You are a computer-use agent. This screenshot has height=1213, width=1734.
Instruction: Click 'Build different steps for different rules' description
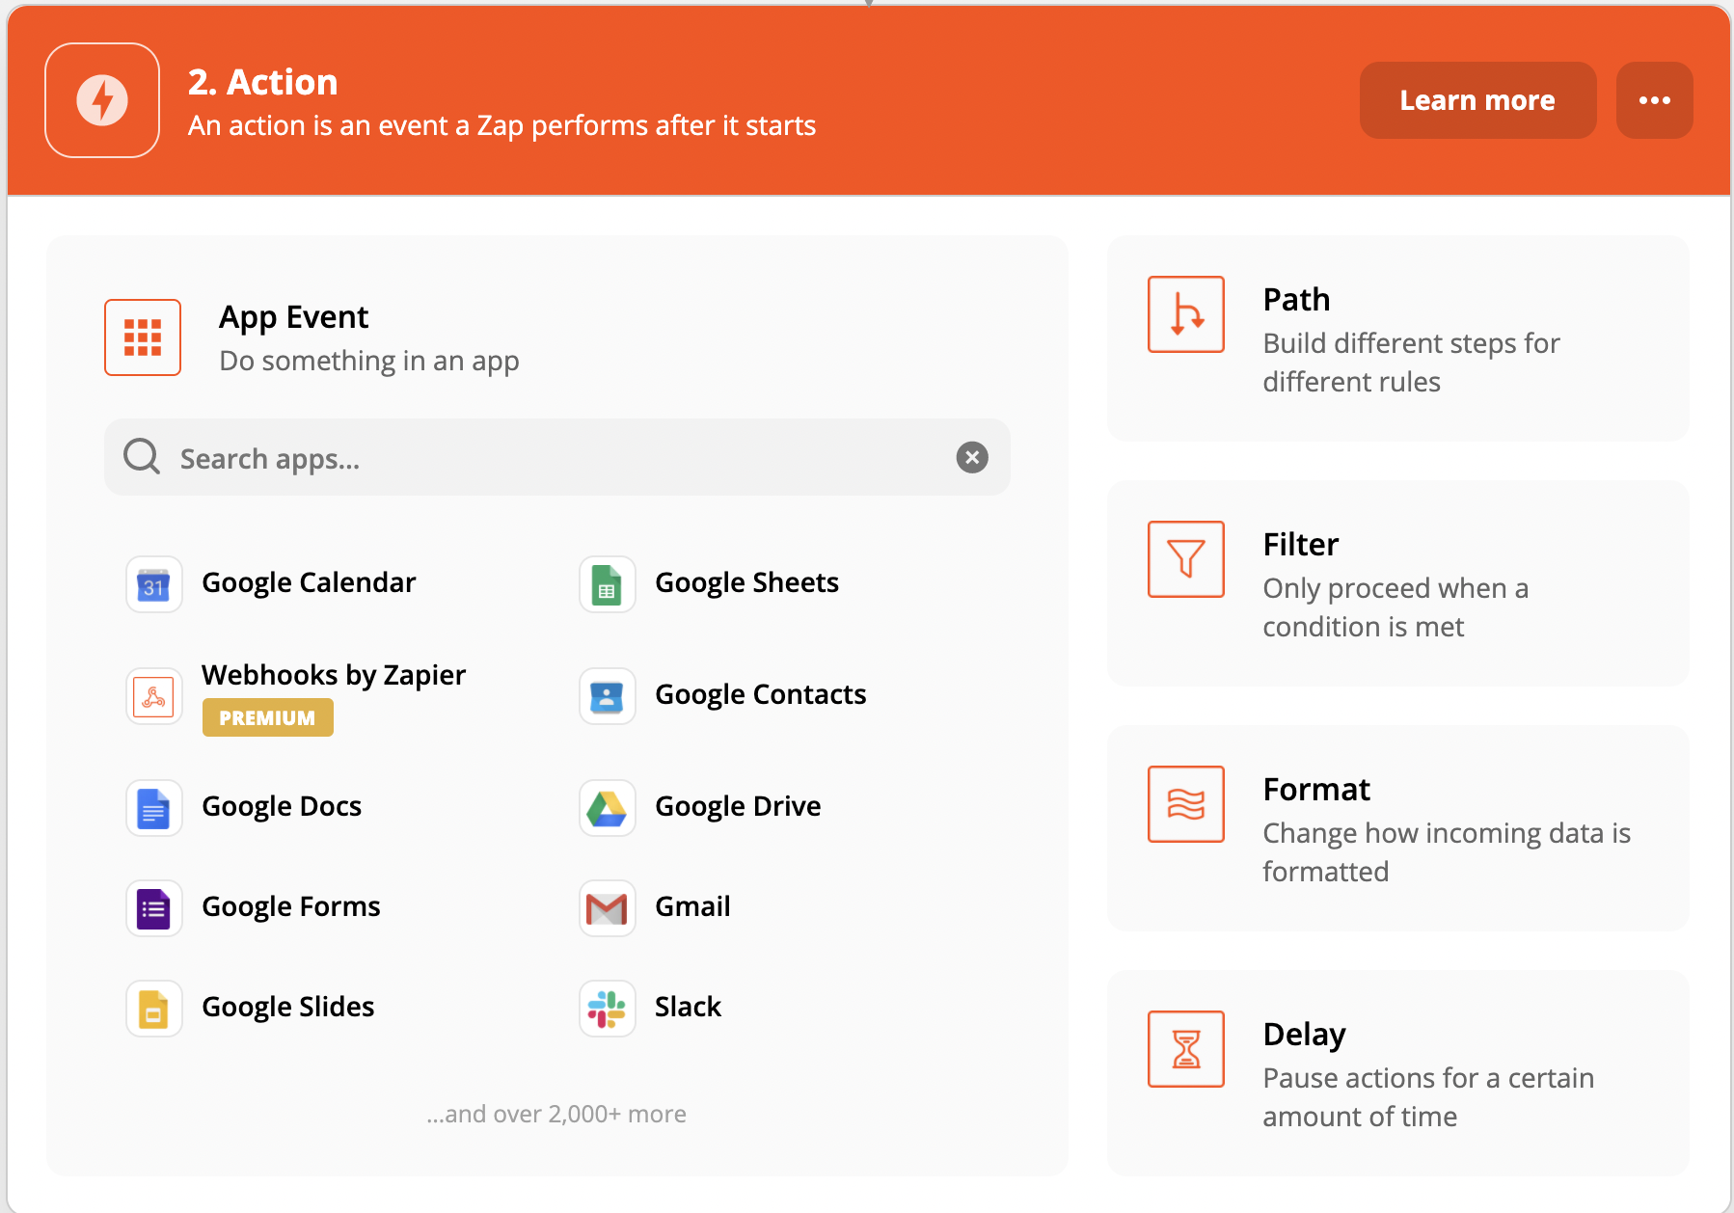click(x=1412, y=363)
